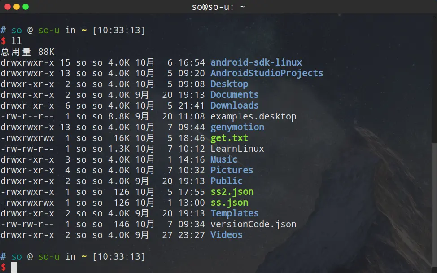
Task: Click the genymotion directory name
Action: (x=237, y=128)
